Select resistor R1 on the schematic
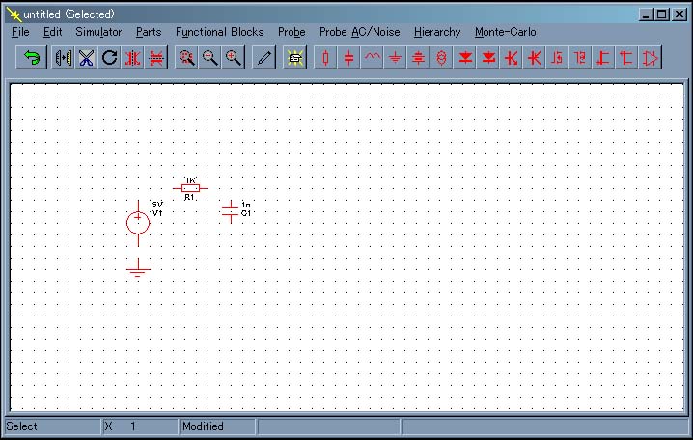The width and height of the screenshot is (693, 440). (190, 188)
